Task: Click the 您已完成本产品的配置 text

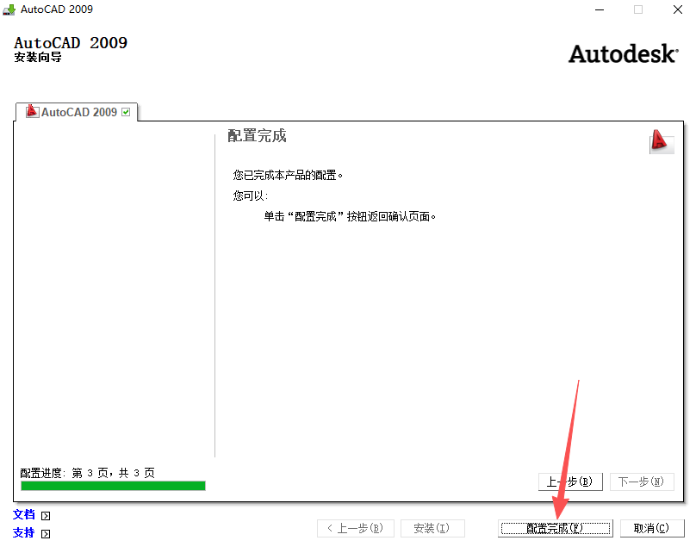Action: point(288,176)
